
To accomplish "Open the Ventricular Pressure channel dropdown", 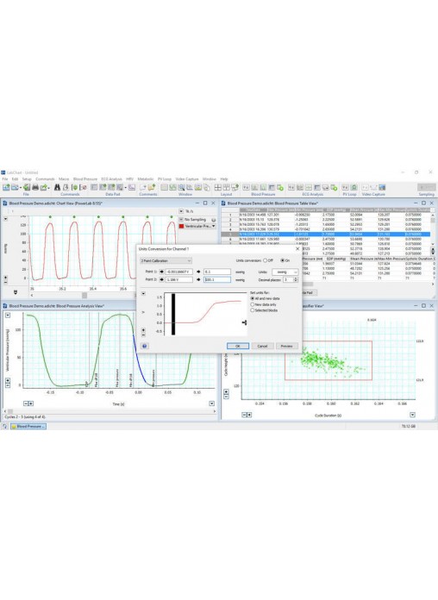I will point(214,227).
